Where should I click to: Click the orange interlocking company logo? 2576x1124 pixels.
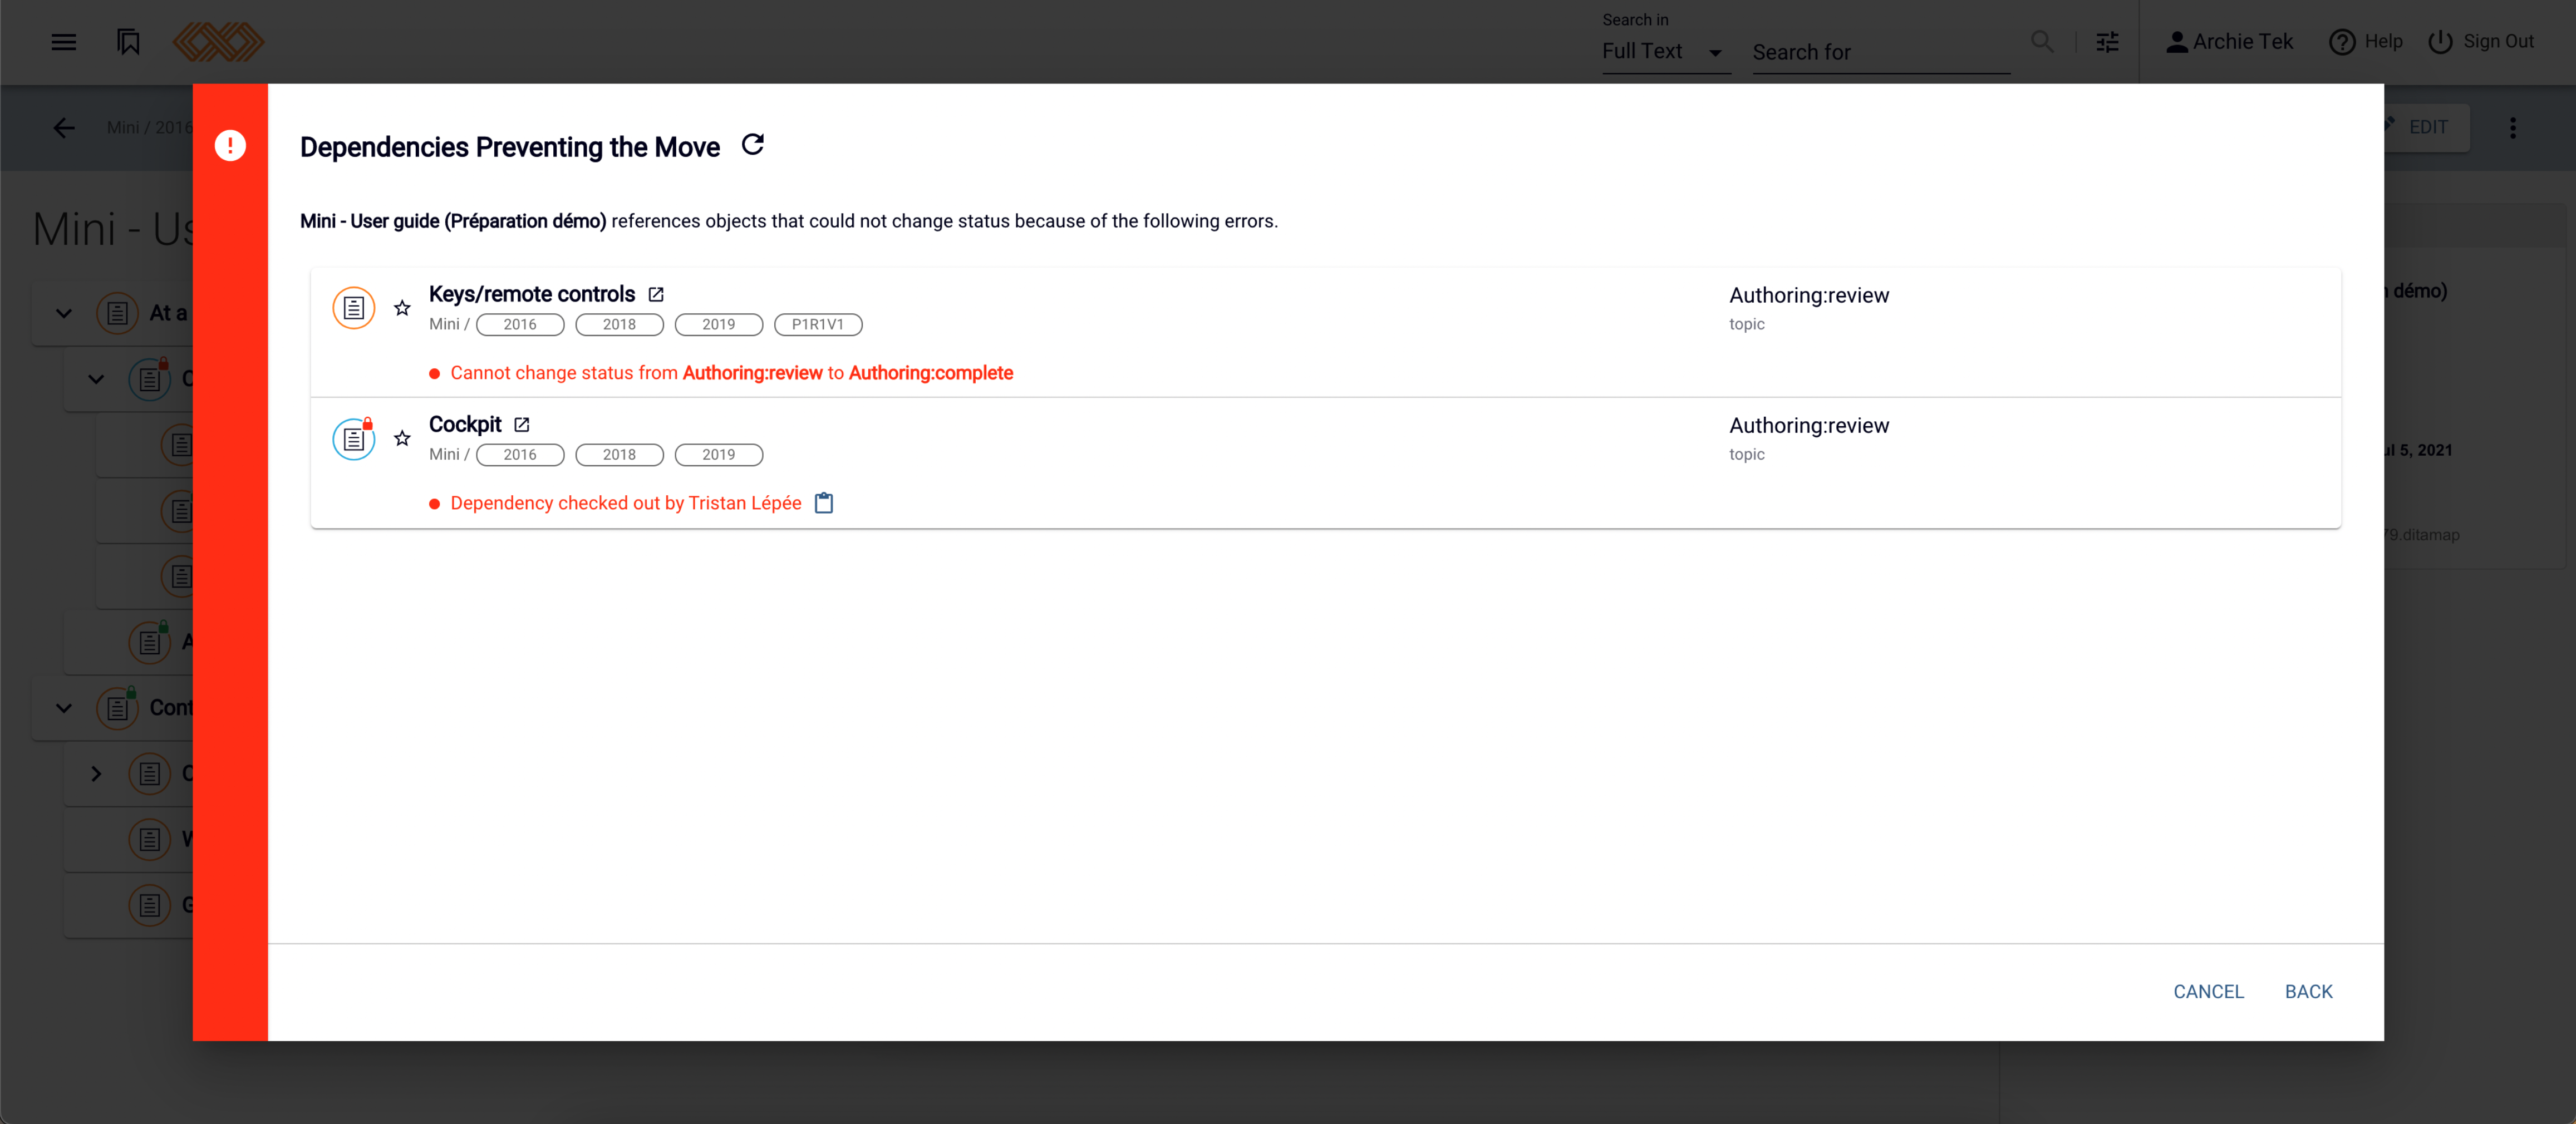coord(219,42)
